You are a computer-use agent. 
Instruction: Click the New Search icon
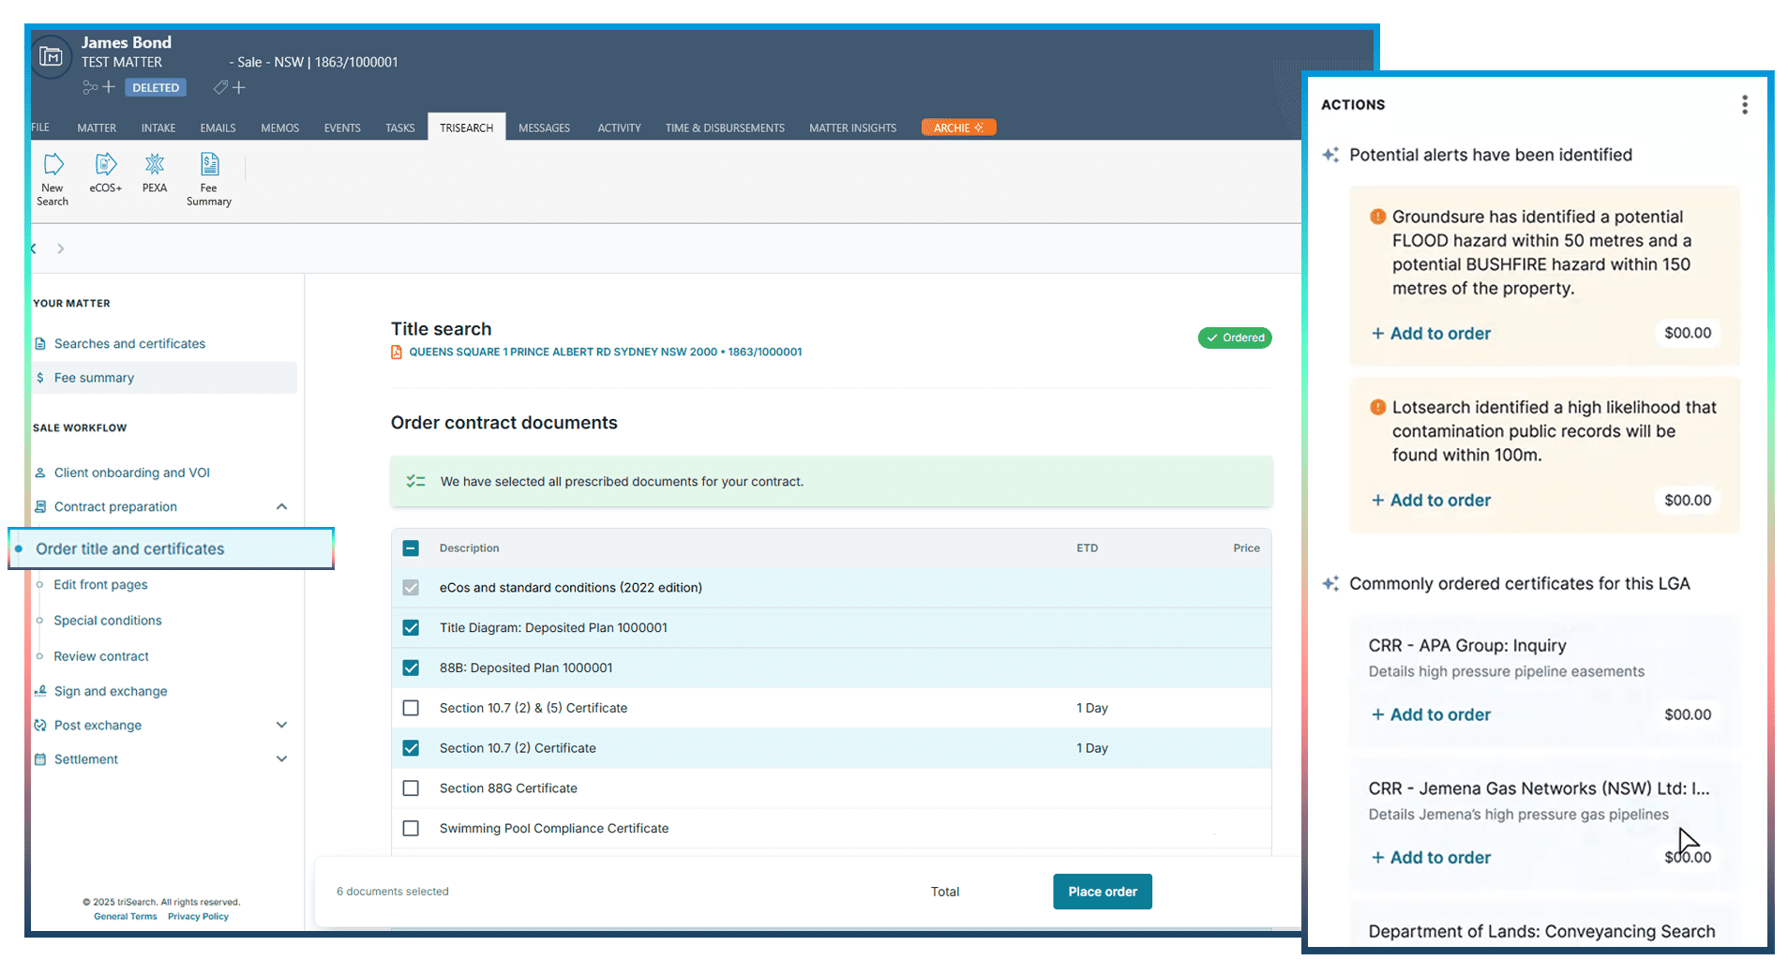pos(53,165)
